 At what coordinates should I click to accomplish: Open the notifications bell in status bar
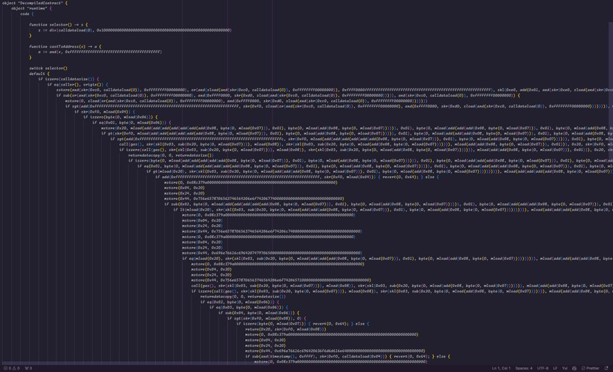606,368
